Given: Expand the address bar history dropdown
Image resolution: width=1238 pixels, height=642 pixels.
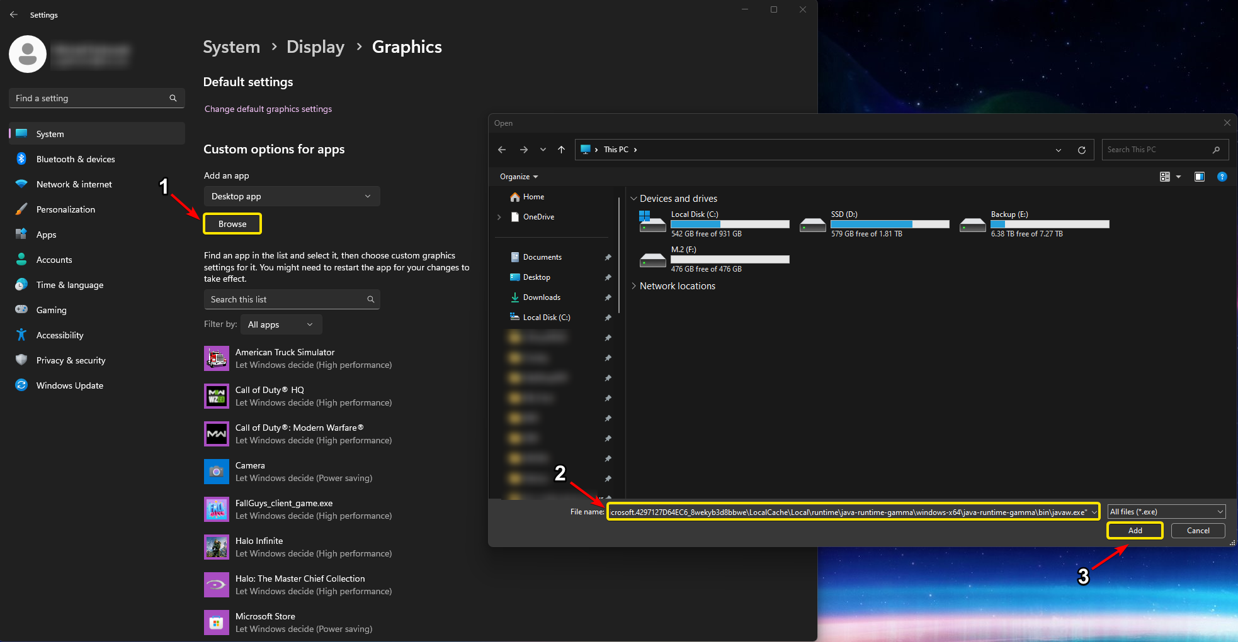Looking at the screenshot, I should click(x=1059, y=150).
